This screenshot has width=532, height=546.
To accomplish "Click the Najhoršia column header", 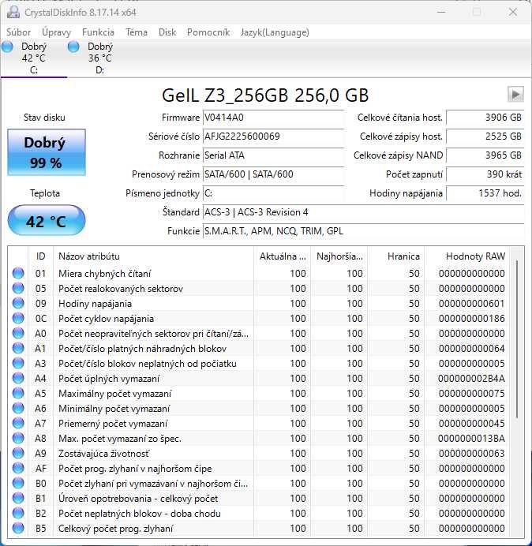I will click(339, 256).
